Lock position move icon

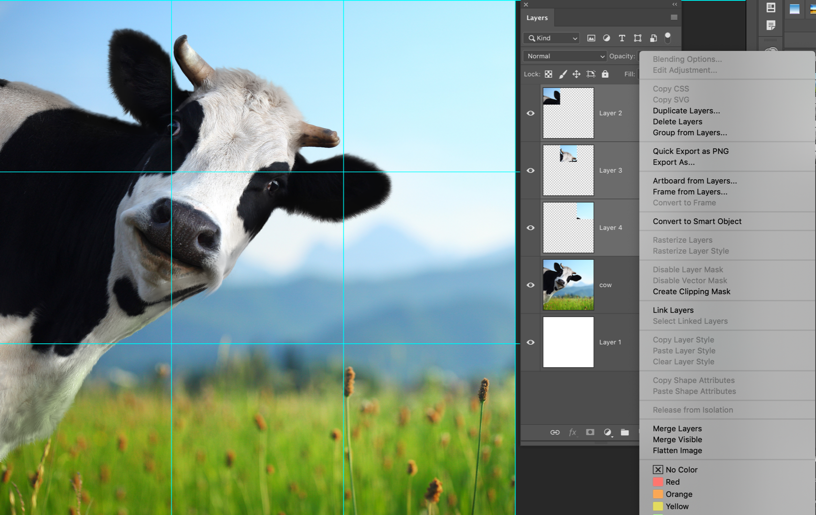[576, 74]
